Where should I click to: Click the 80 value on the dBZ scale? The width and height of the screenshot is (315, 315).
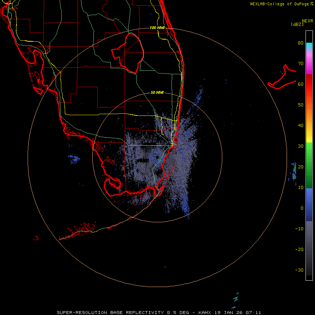[301, 43]
